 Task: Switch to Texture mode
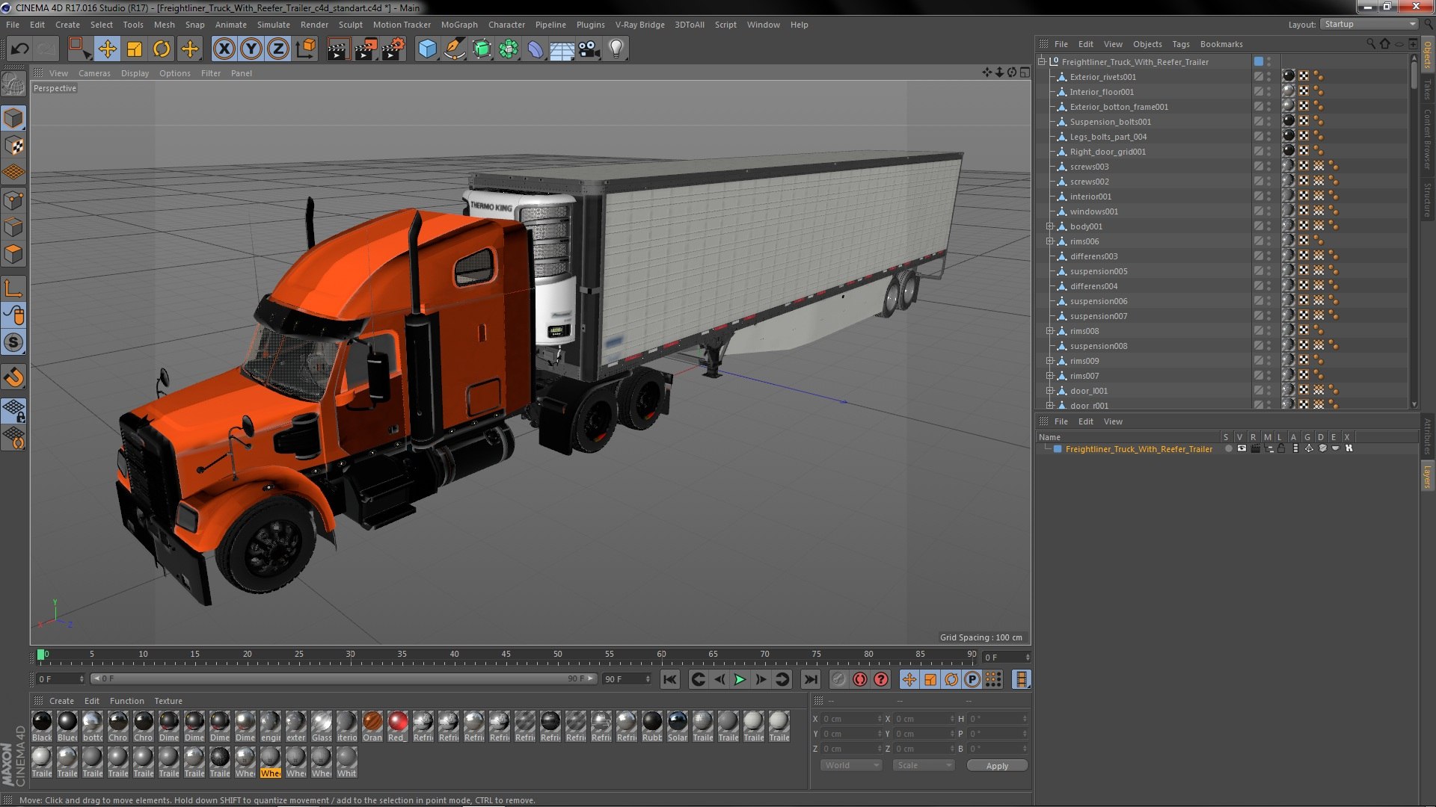13,146
